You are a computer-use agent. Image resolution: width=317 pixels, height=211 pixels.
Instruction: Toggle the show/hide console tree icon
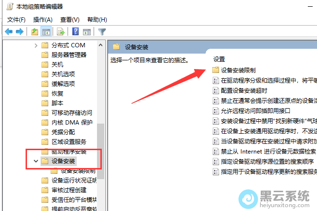click(x=46, y=32)
